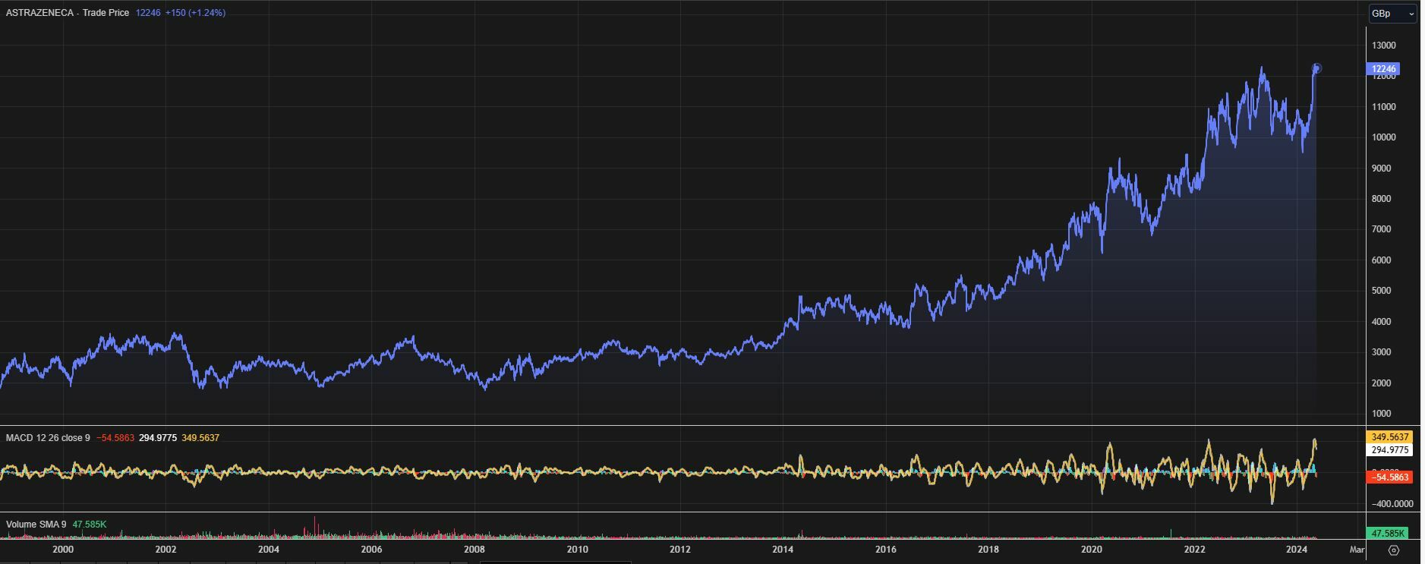Click the 5000 price axis label
1425x564 pixels.
[x=1381, y=291]
